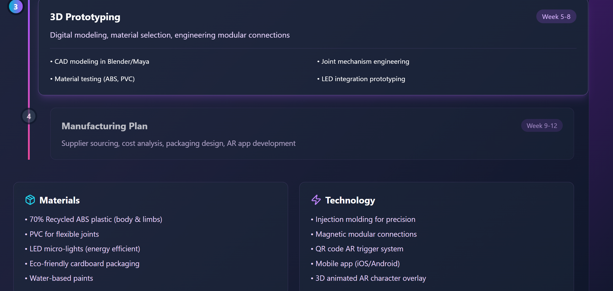Expand the Manufacturing Plan card
The height and width of the screenshot is (291, 613).
312,134
